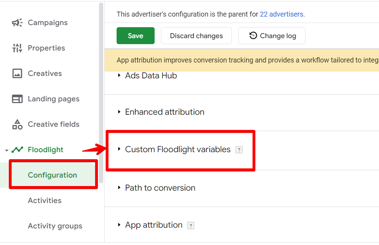Select the Floodlight sidebar item
Image resolution: width=379 pixels, height=245 pixels.
point(45,150)
